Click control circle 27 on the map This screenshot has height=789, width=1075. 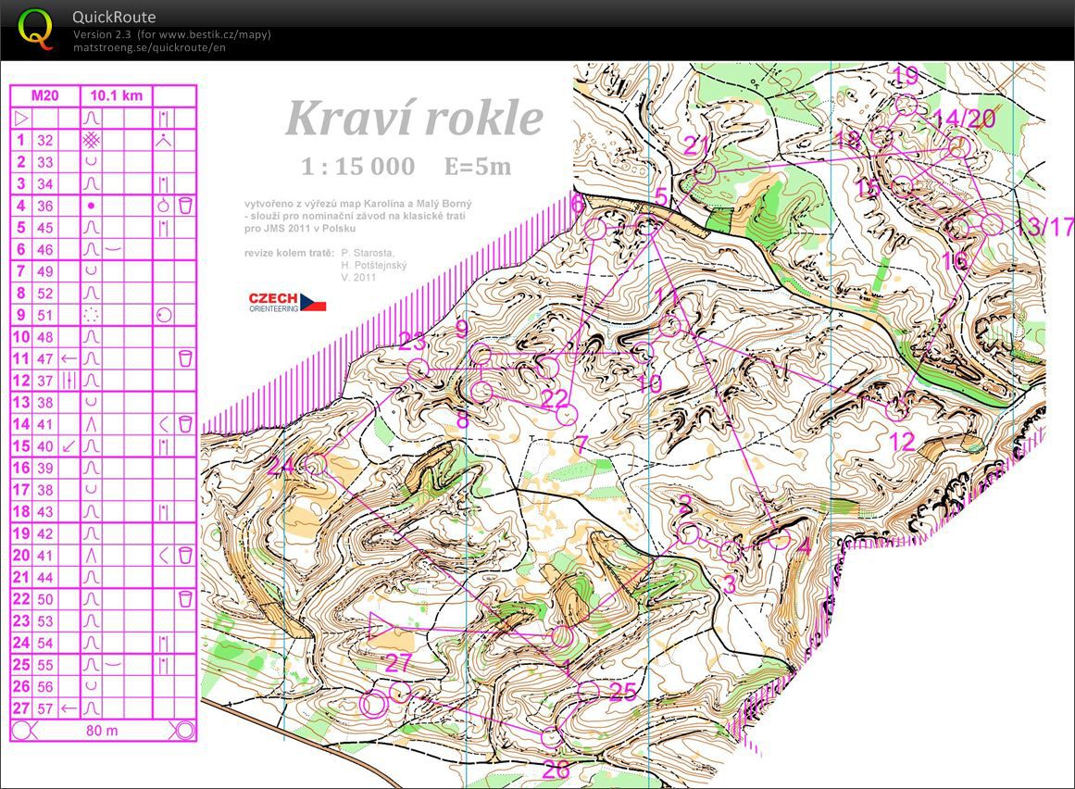[x=400, y=692]
